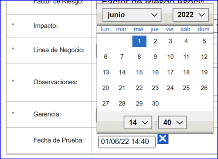The height and width of the screenshot is (159, 218).
Task: Choose day 28 in the calendar
Action: (122, 103)
